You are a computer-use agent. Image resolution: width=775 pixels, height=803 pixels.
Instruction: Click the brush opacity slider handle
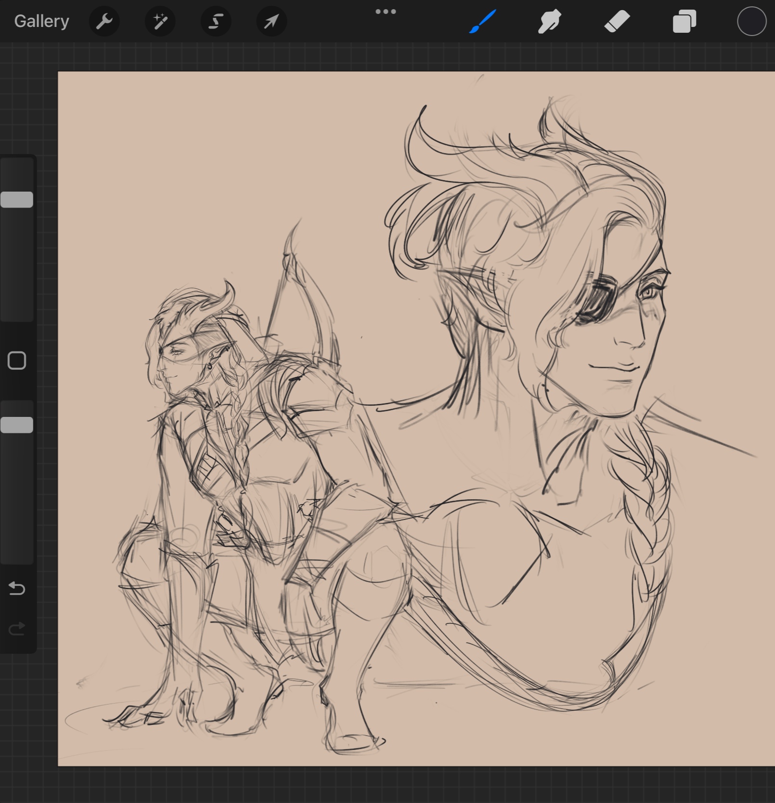[17, 425]
